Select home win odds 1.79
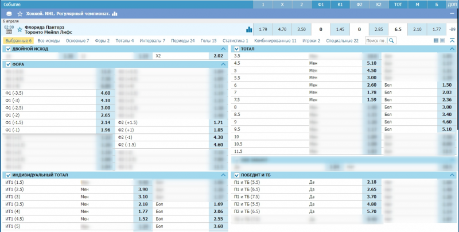Viewport: 459px width, 232px height. pyautogui.click(x=263, y=29)
